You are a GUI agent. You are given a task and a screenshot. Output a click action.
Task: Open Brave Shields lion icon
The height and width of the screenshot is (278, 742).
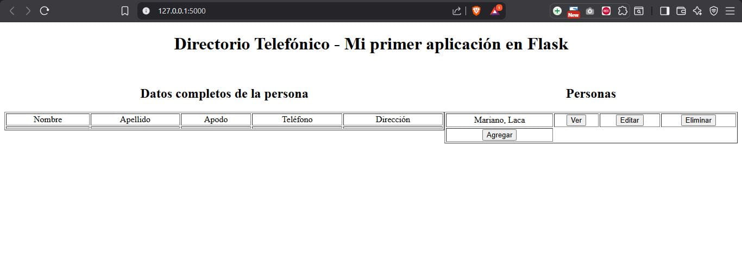476,10
